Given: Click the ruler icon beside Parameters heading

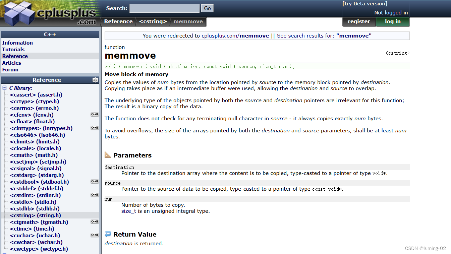Looking at the screenshot, I should pyautogui.click(x=108, y=154).
